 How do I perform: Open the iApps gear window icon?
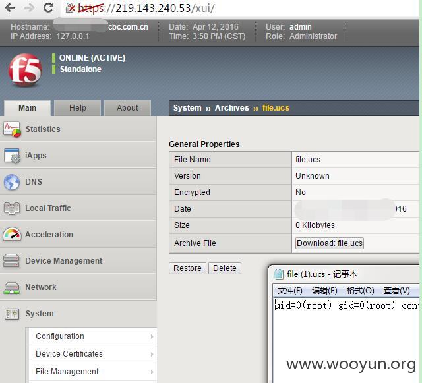point(12,156)
